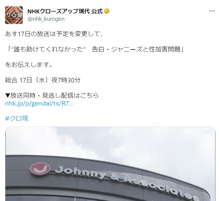Click the 公式 text in account name
This screenshot has width=219, height=201.
point(97,11)
